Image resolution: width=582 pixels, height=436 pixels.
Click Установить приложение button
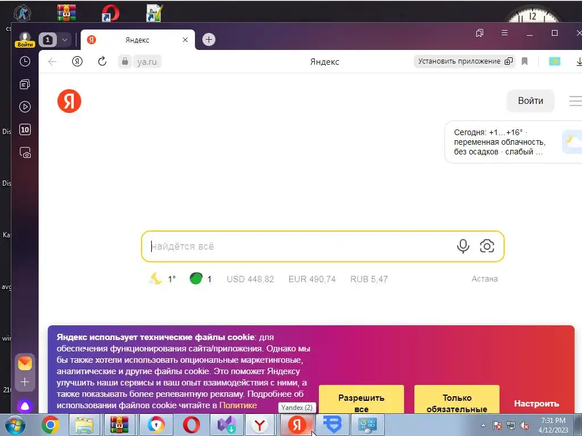464,61
